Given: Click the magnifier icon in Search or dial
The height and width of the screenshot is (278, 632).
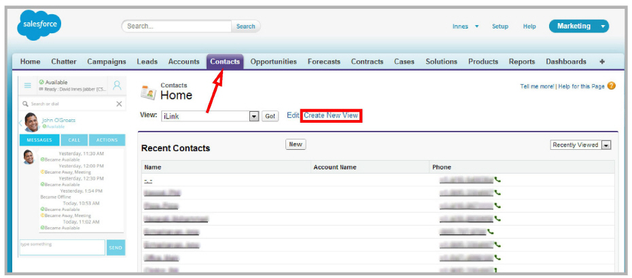Looking at the screenshot, I should (25, 104).
